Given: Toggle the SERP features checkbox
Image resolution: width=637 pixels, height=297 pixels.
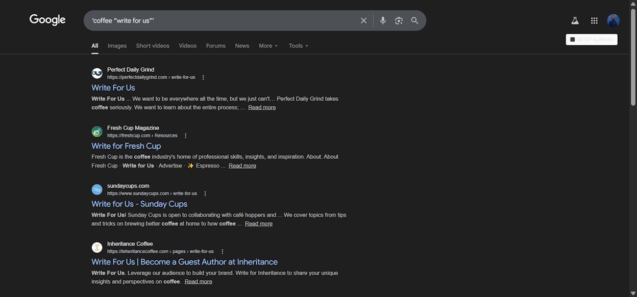Looking at the screenshot, I should 573,39.
